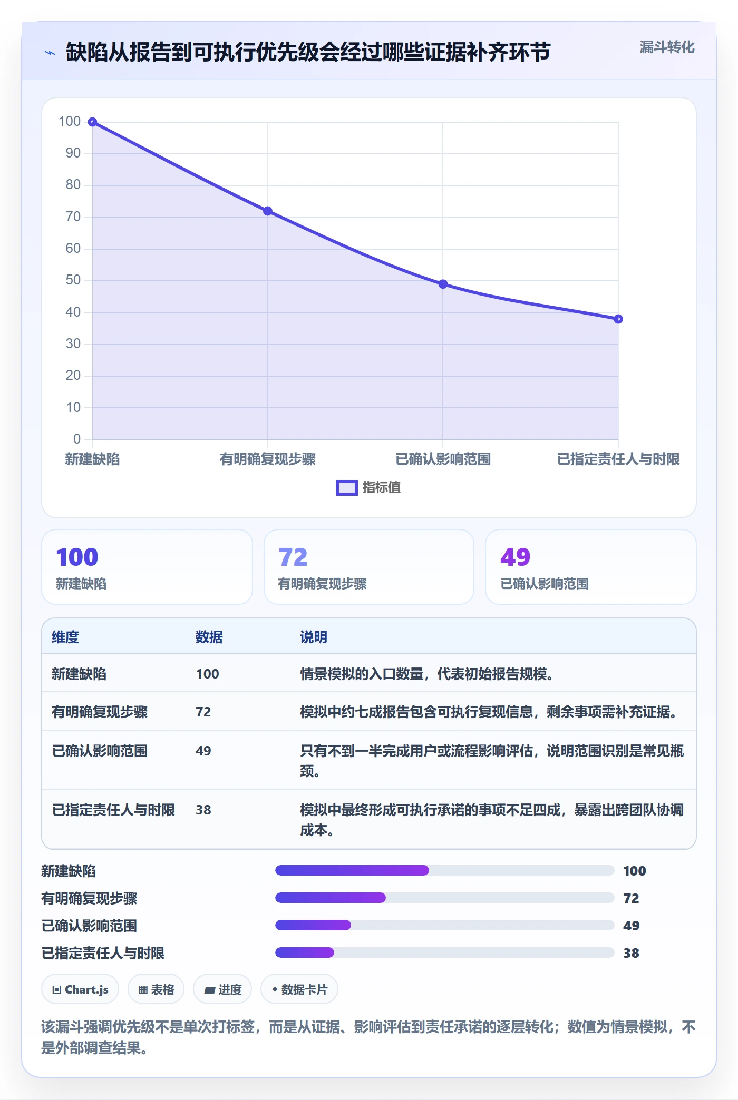Click the grid icon in the 表格 chip
The width and height of the screenshot is (738, 1100).
point(143,990)
